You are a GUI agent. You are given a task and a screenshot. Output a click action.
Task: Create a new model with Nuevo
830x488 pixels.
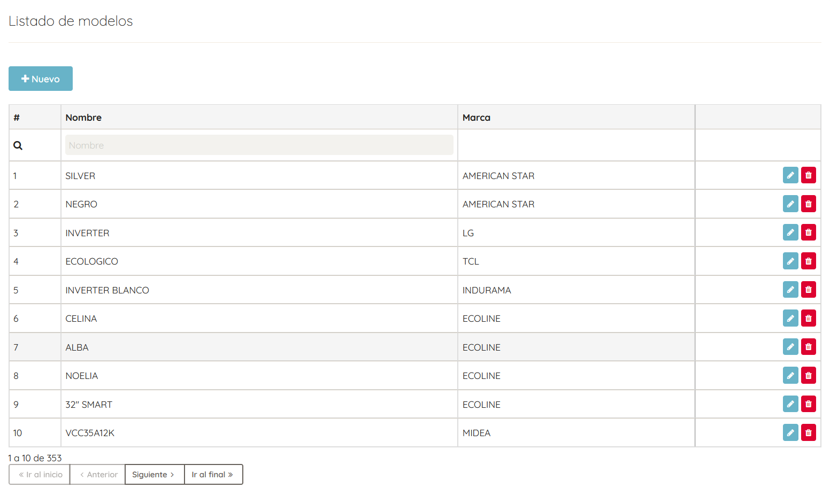(x=41, y=79)
